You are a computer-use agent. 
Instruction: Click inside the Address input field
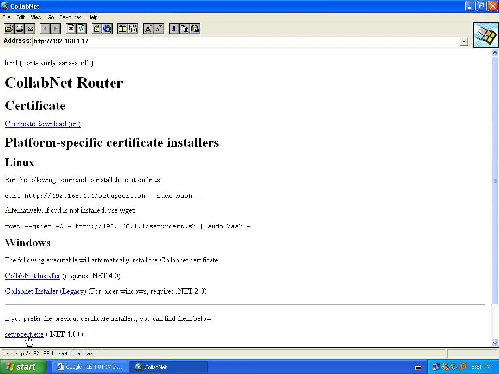pos(246,42)
